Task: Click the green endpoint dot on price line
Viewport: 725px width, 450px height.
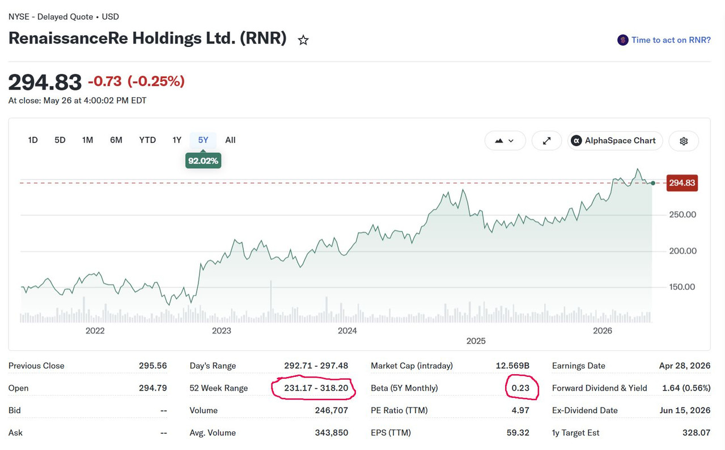Action: coord(653,183)
